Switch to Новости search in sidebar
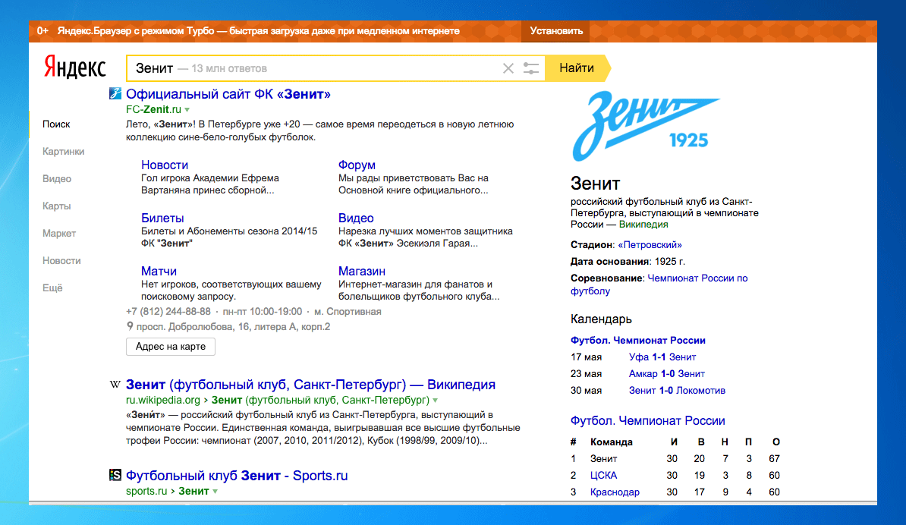This screenshot has width=906, height=525. click(61, 260)
